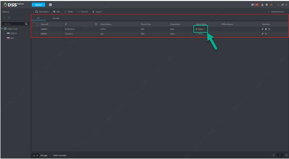The image size is (289, 159).
Task: Click the Device ID column header
Action: point(44,24)
